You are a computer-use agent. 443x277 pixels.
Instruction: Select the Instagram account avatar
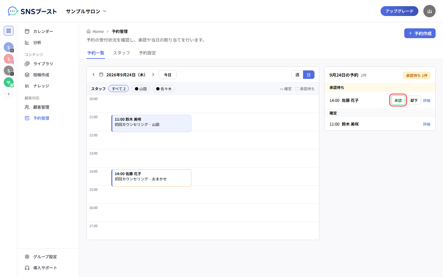pyautogui.click(x=9, y=59)
